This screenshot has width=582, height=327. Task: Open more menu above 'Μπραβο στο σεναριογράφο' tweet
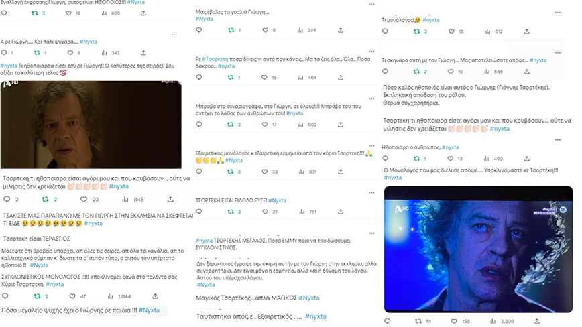pos(372,99)
